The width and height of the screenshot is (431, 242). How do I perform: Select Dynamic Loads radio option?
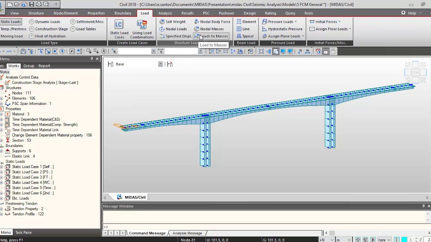(x=44, y=22)
